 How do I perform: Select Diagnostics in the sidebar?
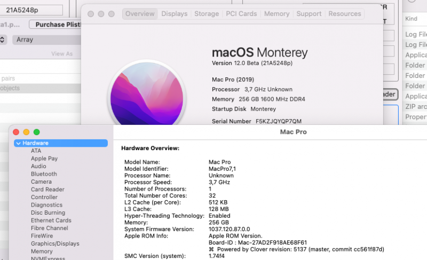point(46,205)
